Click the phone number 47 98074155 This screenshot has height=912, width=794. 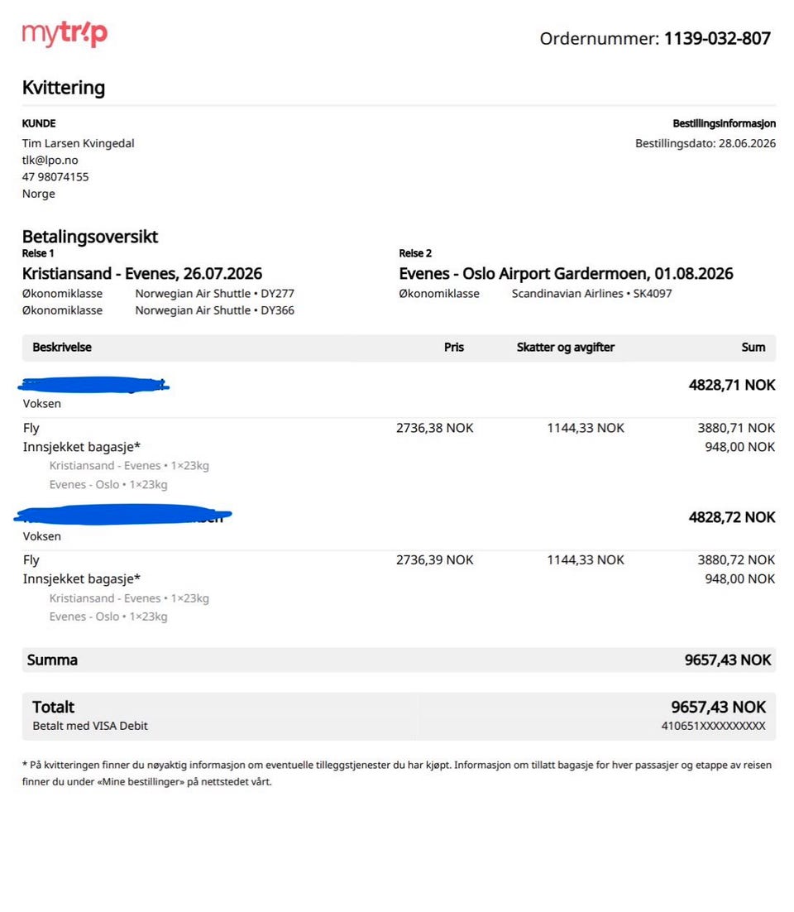[x=55, y=177]
